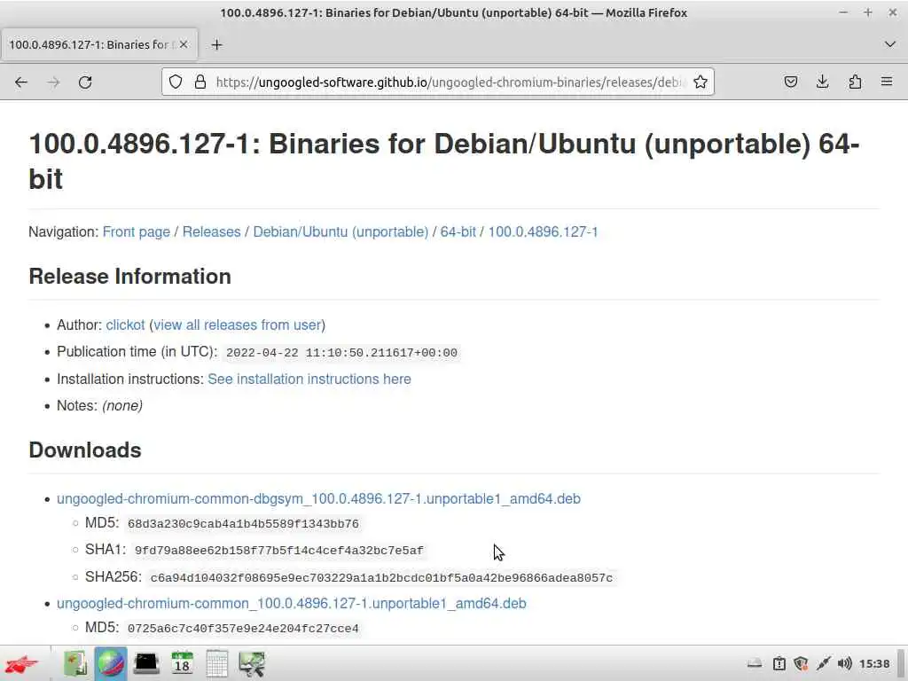Open the spreadsheet grid taskbar icon
Image resolution: width=908 pixels, height=681 pixels.
pyautogui.click(x=216, y=663)
